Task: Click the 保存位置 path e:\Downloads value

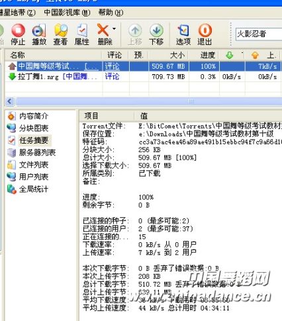Action: (x=206, y=134)
